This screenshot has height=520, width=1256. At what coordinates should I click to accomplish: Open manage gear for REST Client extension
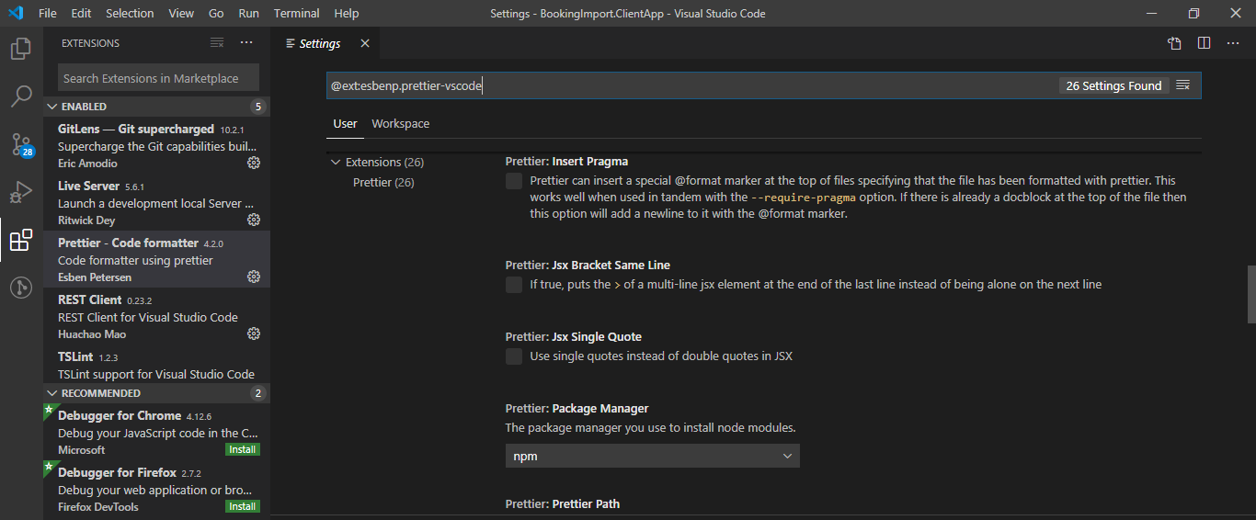click(x=254, y=333)
